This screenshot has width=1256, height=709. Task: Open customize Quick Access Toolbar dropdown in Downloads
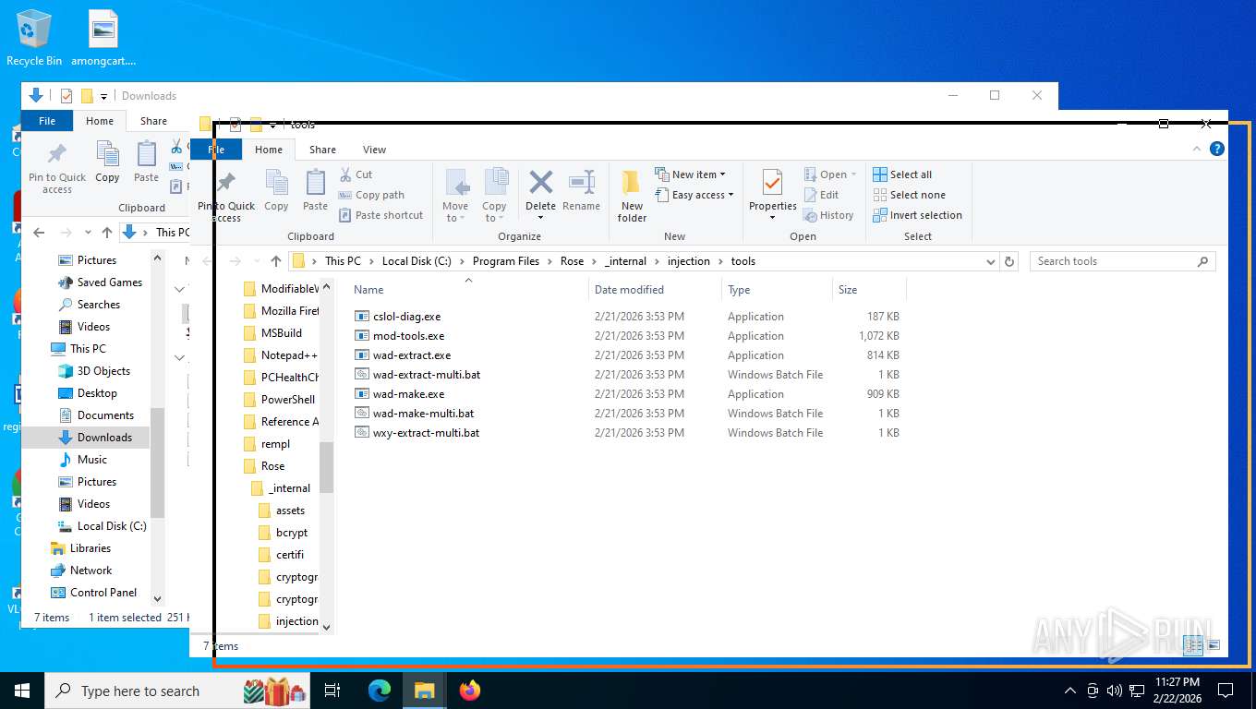tap(103, 96)
